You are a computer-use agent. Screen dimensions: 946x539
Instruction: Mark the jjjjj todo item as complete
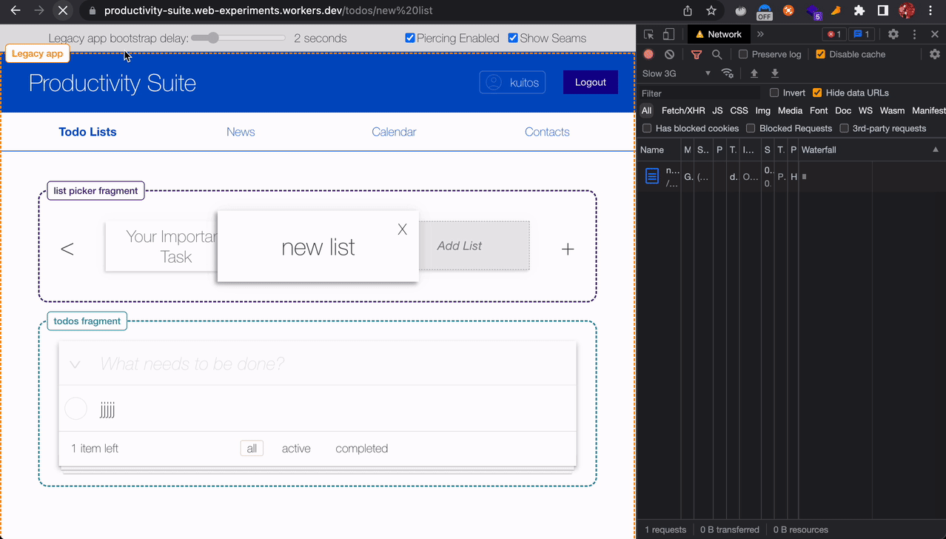tap(76, 409)
